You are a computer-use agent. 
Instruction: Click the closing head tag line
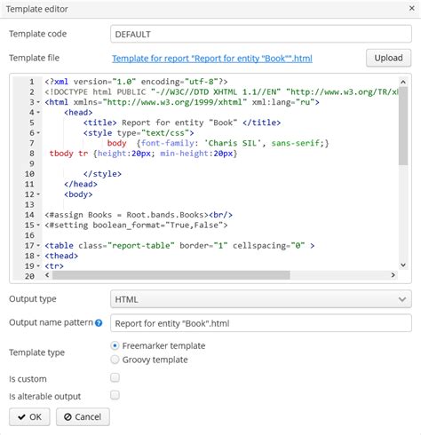coord(81,184)
